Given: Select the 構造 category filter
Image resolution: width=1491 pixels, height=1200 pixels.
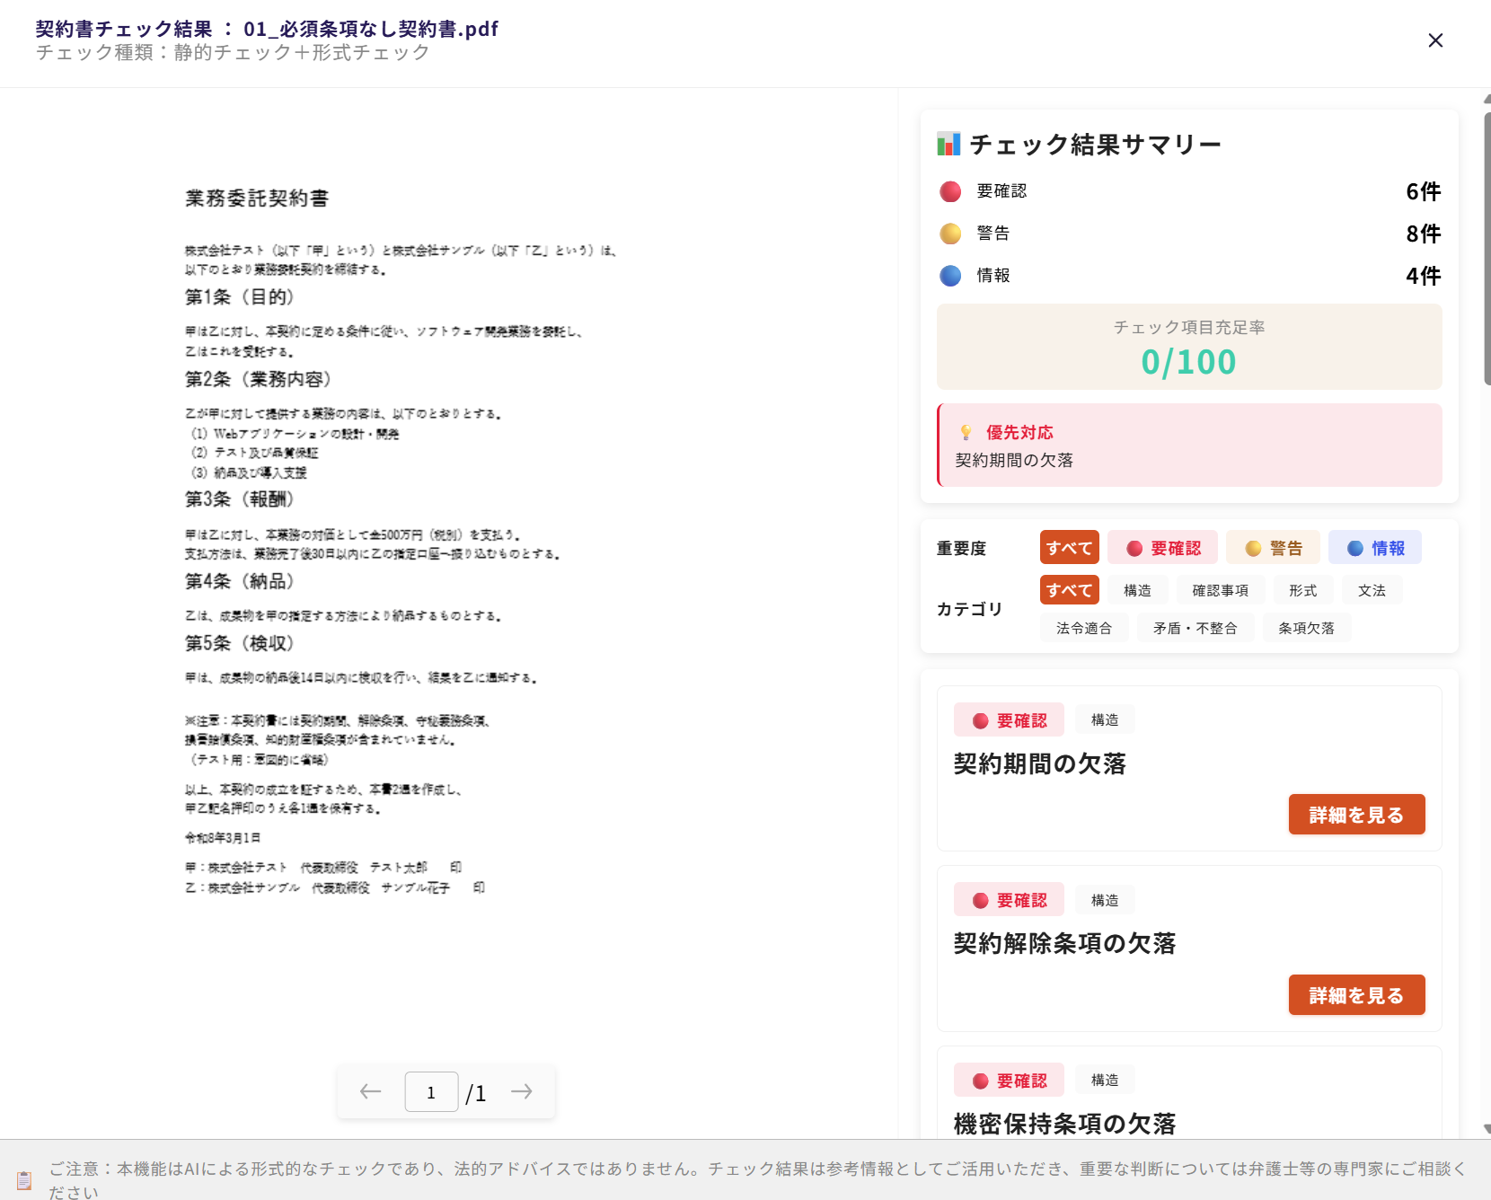Looking at the screenshot, I should pyautogui.click(x=1137, y=590).
